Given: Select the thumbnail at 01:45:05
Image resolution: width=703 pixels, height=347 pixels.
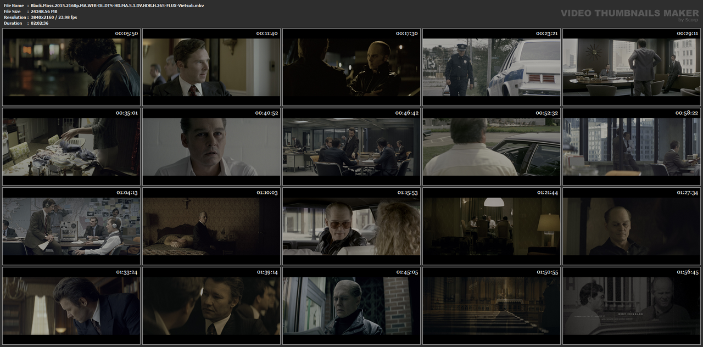Looking at the screenshot, I should pos(351,305).
